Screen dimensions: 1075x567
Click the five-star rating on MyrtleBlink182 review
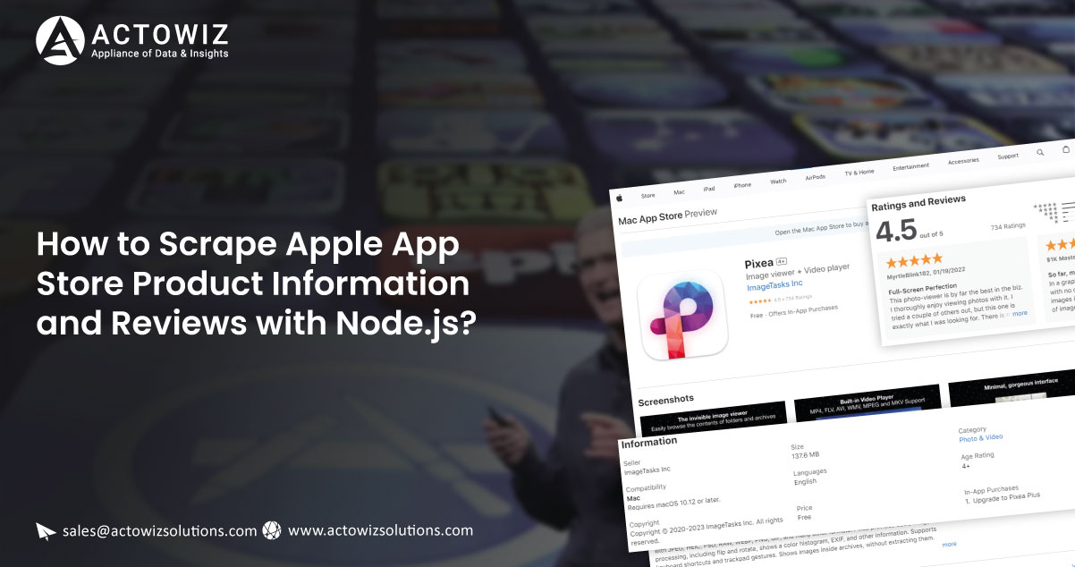coord(914,259)
